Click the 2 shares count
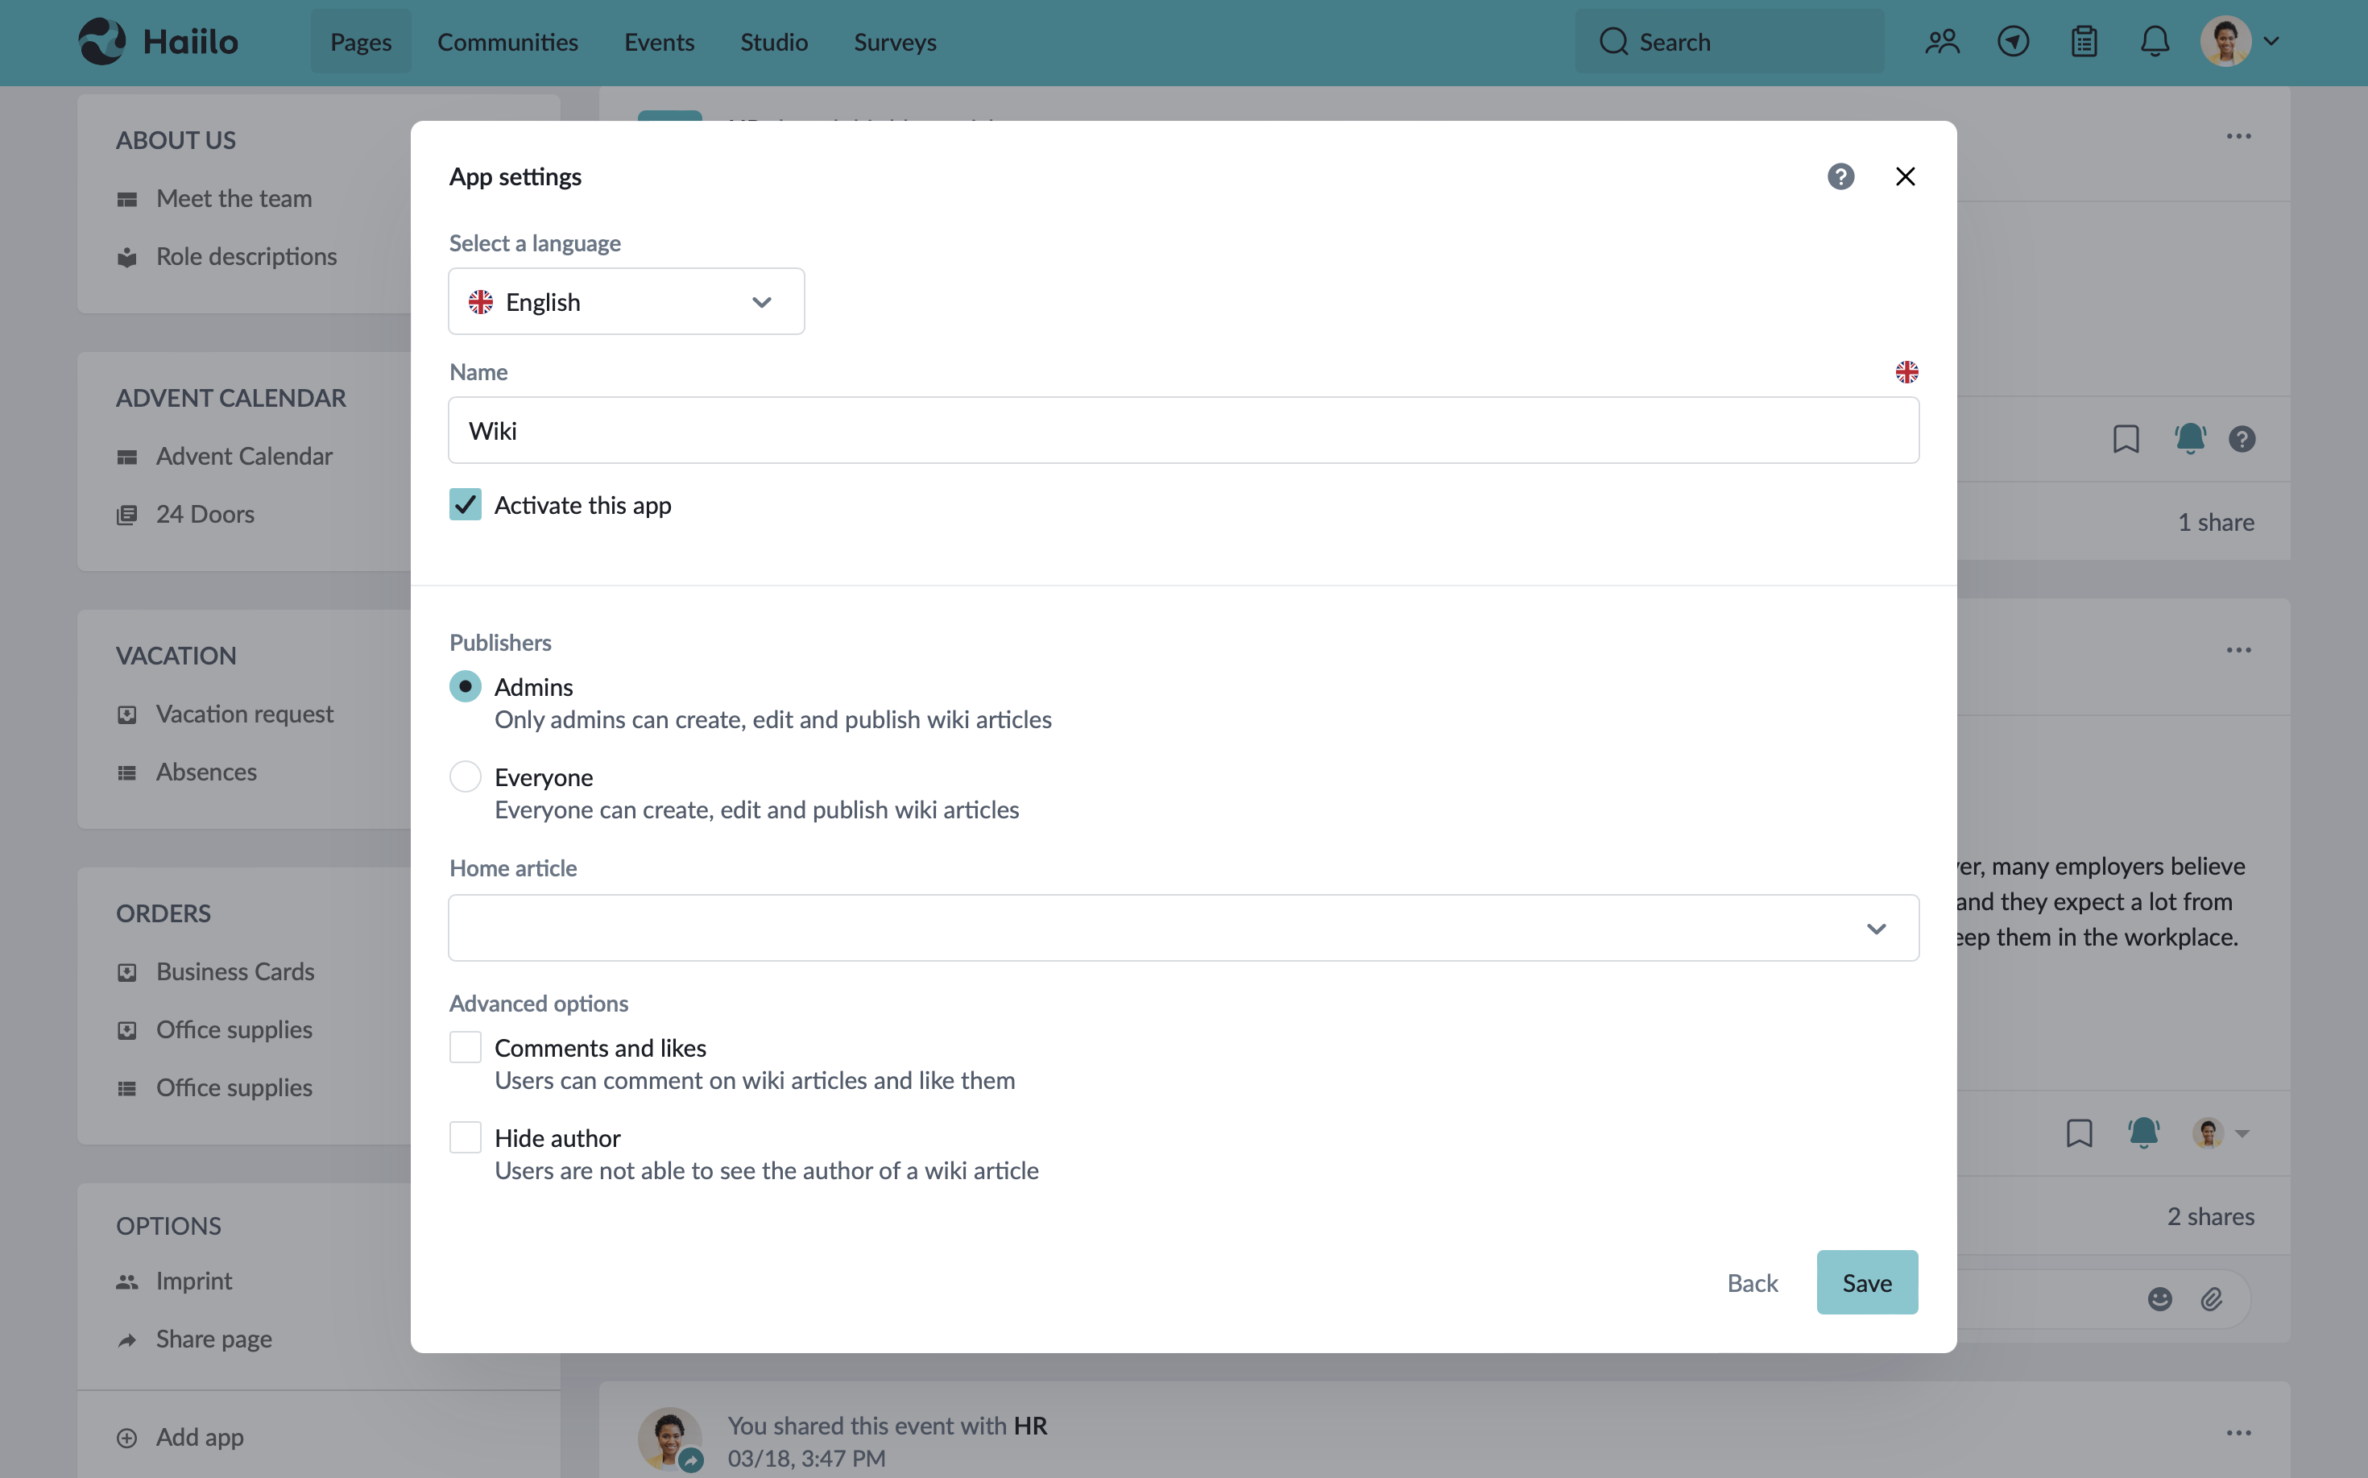The height and width of the screenshot is (1478, 2368). pyautogui.click(x=2211, y=1216)
